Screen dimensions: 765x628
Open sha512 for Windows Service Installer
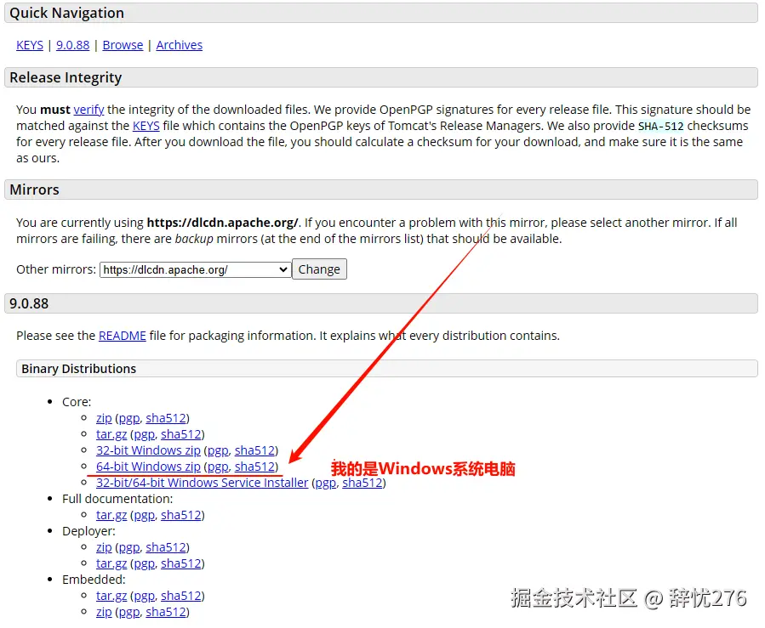coord(363,483)
